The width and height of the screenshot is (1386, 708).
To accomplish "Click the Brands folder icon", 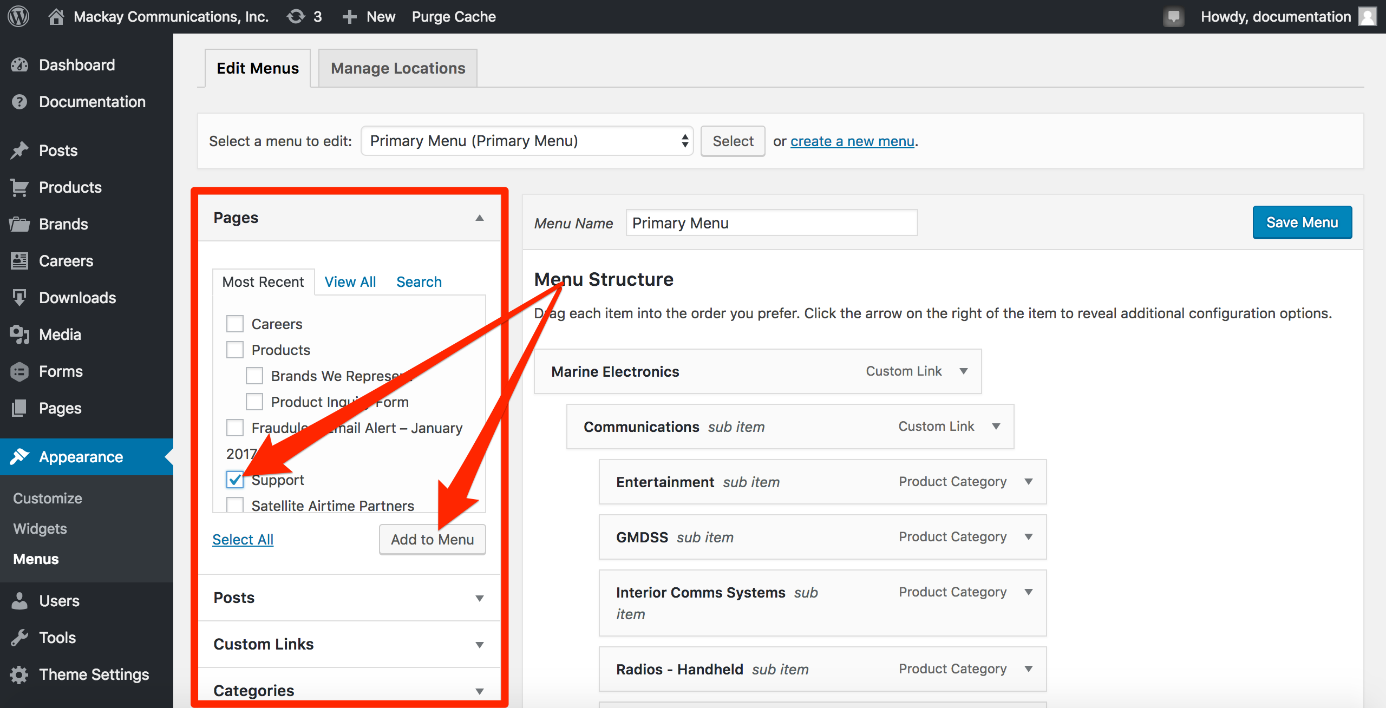I will coord(19,224).
